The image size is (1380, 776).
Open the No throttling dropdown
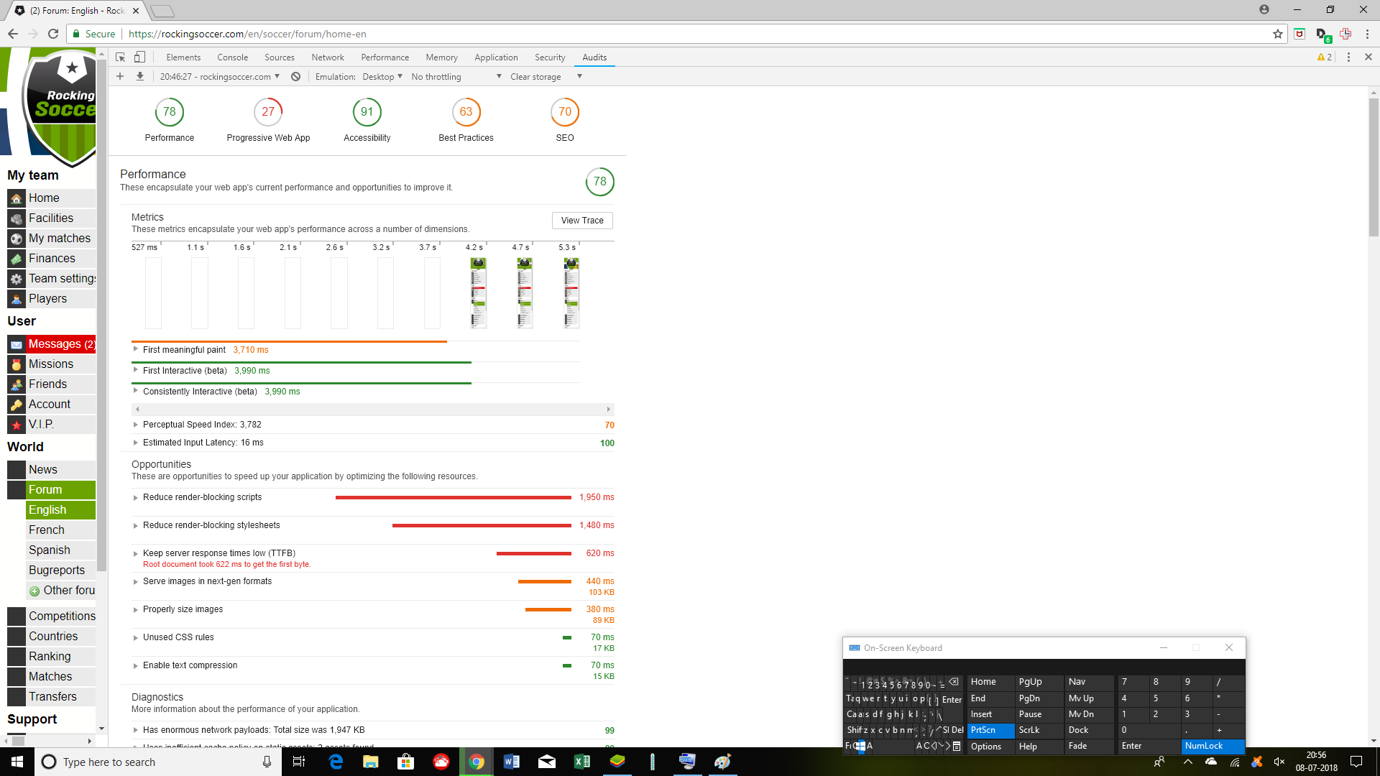456,77
